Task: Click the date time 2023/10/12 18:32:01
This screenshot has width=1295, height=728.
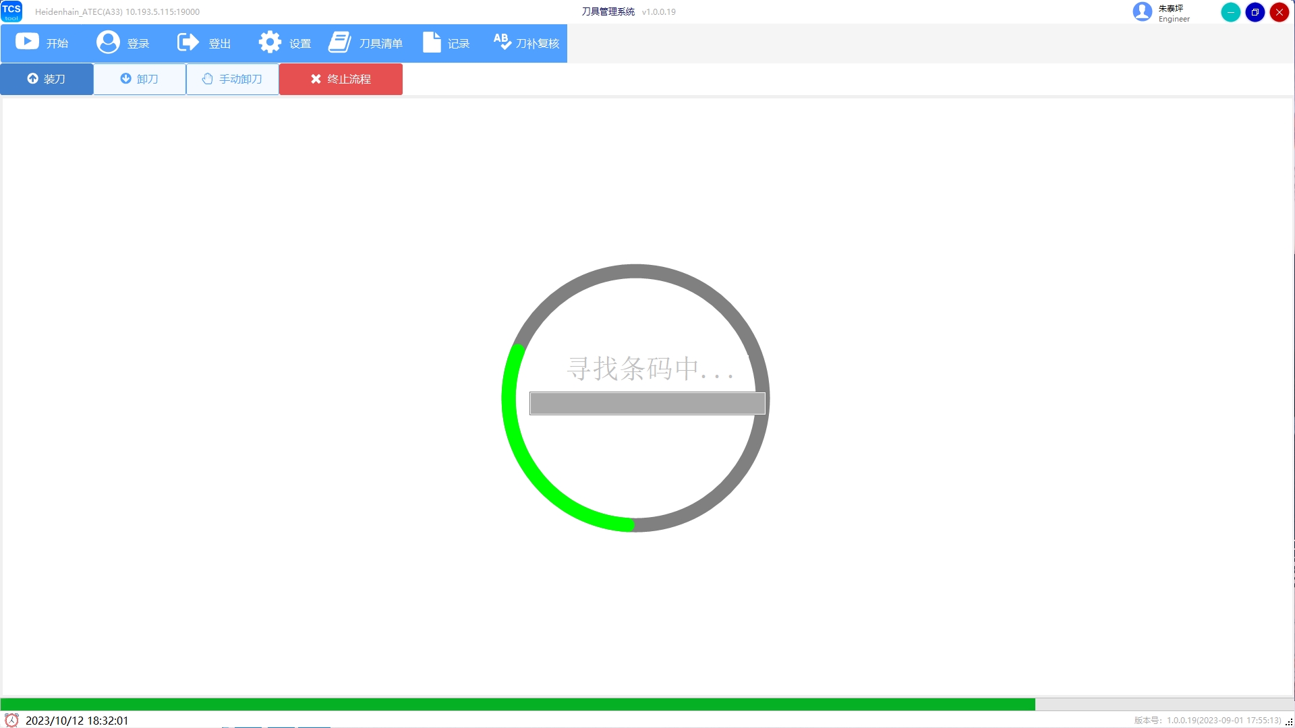Action: [x=77, y=721]
